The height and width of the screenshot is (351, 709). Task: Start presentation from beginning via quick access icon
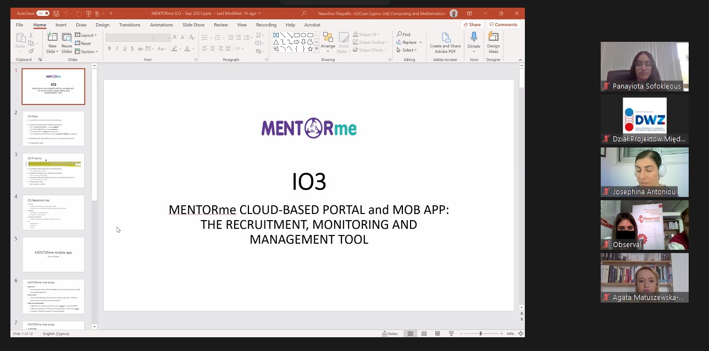tap(88, 13)
